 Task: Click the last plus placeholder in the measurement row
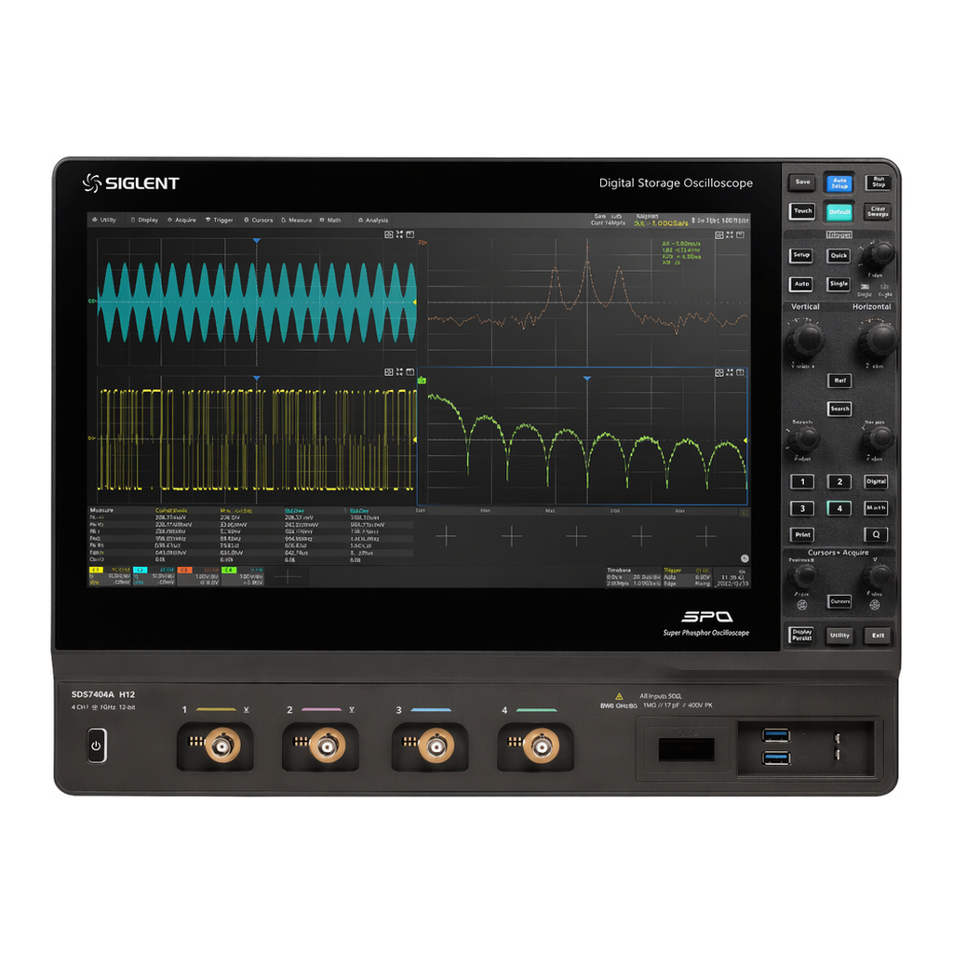[705, 536]
